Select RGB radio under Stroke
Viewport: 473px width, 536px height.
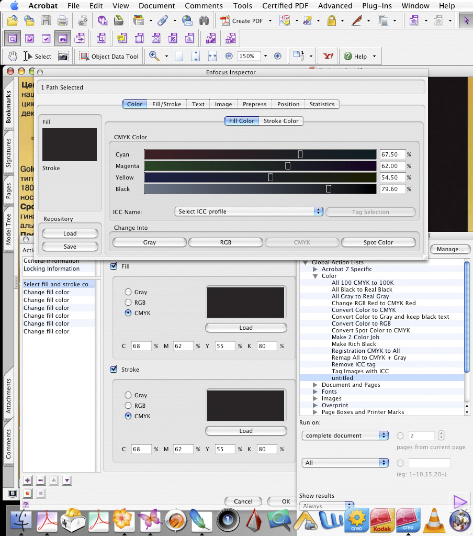pyautogui.click(x=128, y=406)
